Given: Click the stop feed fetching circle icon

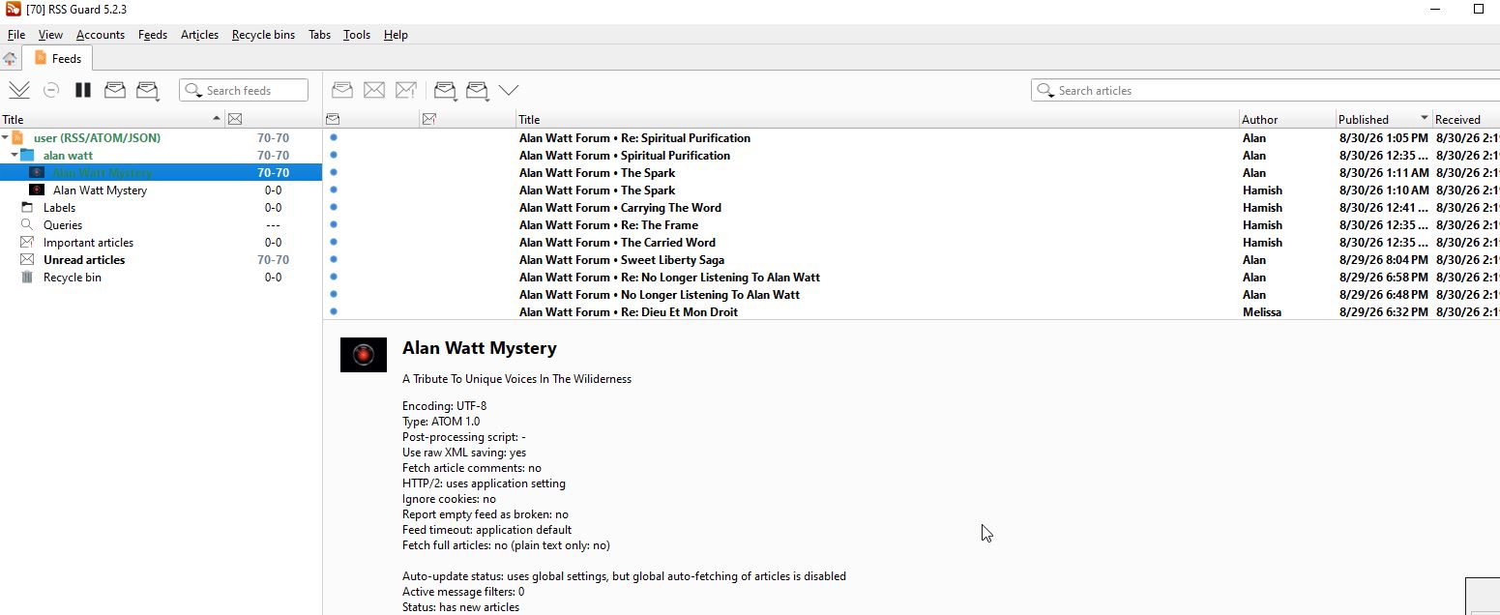Looking at the screenshot, I should click(51, 90).
